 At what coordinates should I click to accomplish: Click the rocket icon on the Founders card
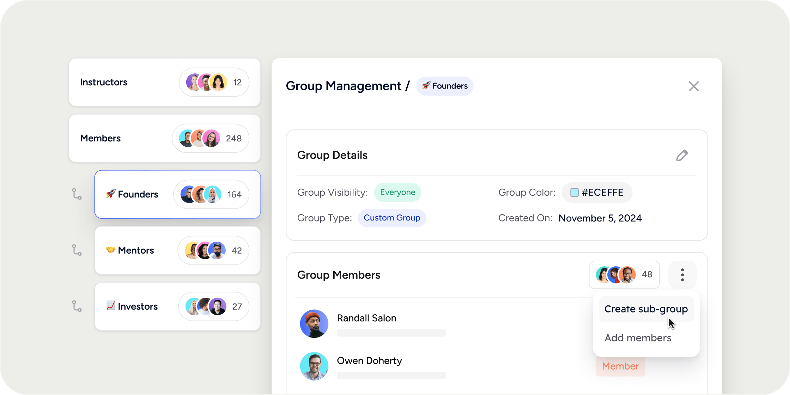[111, 194]
